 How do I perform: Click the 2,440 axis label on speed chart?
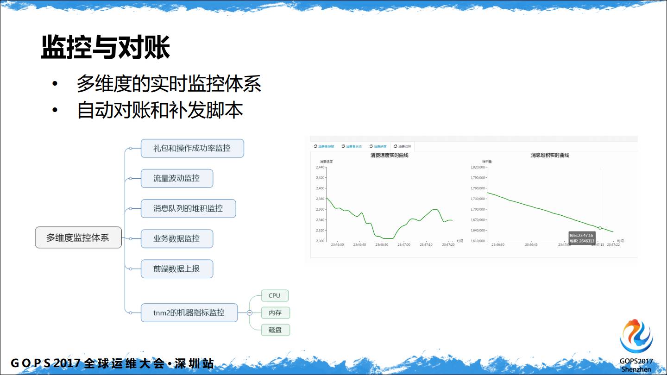point(320,167)
